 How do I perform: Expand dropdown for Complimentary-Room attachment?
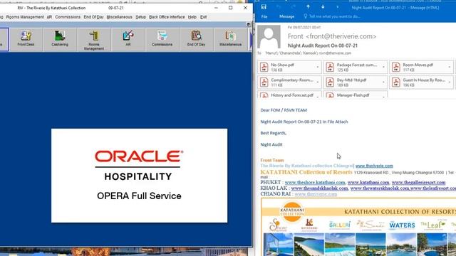pyautogui.click(x=318, y=82)
